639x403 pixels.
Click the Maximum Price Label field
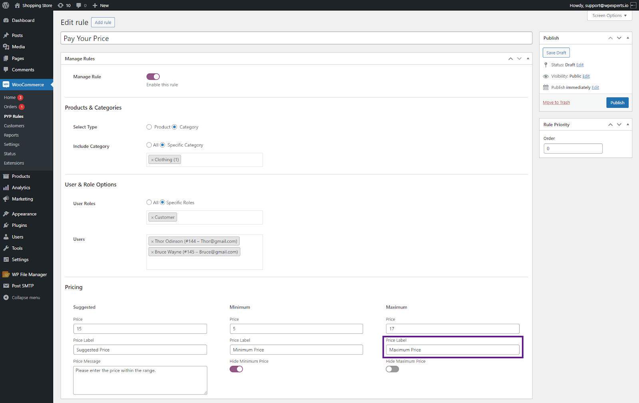(x=452, y=350)
